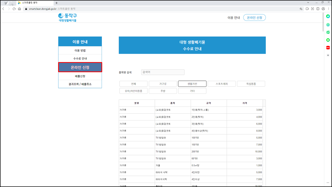Click the 동작구 대형생활폐기물 logo

tap(68, 17)
